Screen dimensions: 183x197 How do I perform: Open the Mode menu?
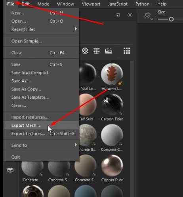pos(43,4)
